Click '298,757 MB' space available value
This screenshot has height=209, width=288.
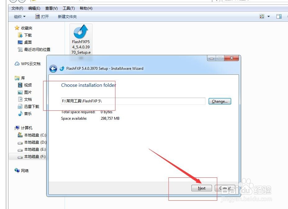pyautogui.click(x=110, y=118)
